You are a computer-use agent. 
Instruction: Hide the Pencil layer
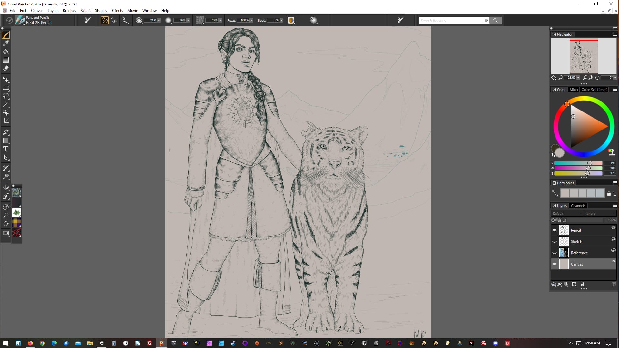point(555,230)
